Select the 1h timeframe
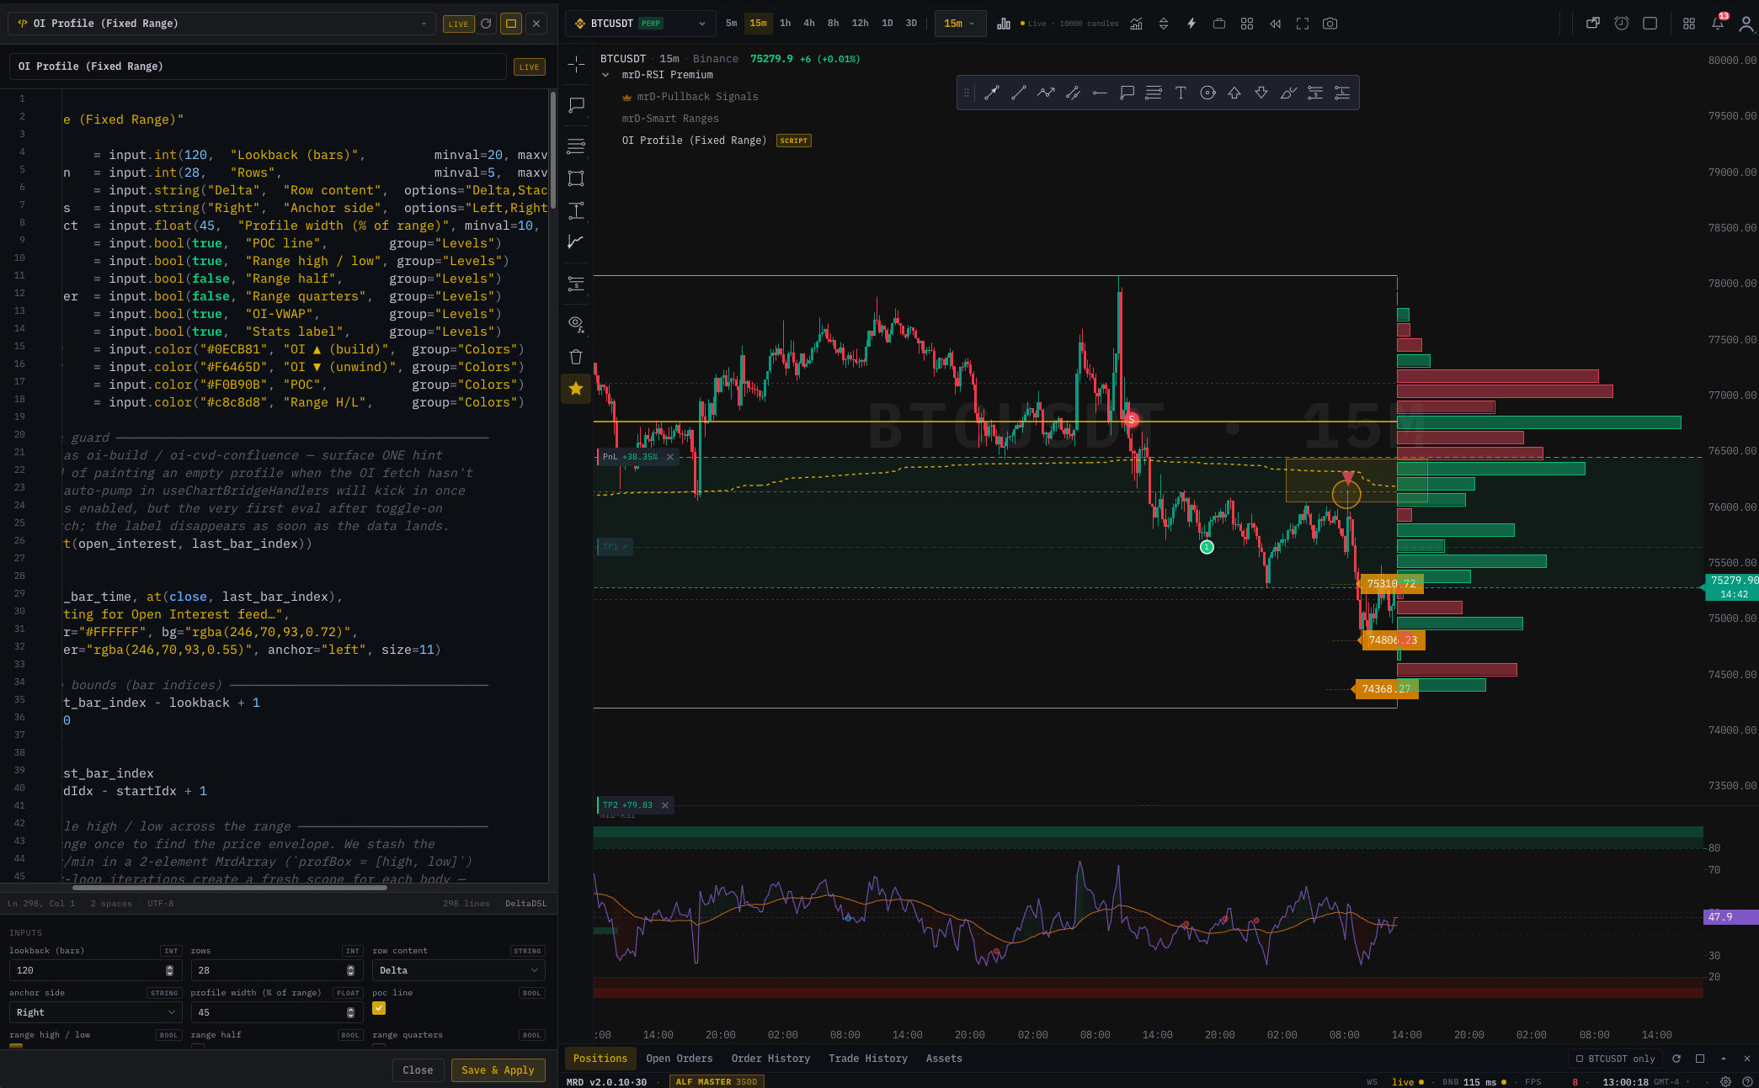Screen dimensions: 1759x1088 785,24
